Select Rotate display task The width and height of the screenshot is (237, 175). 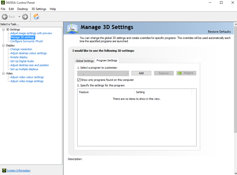point(19,57)
